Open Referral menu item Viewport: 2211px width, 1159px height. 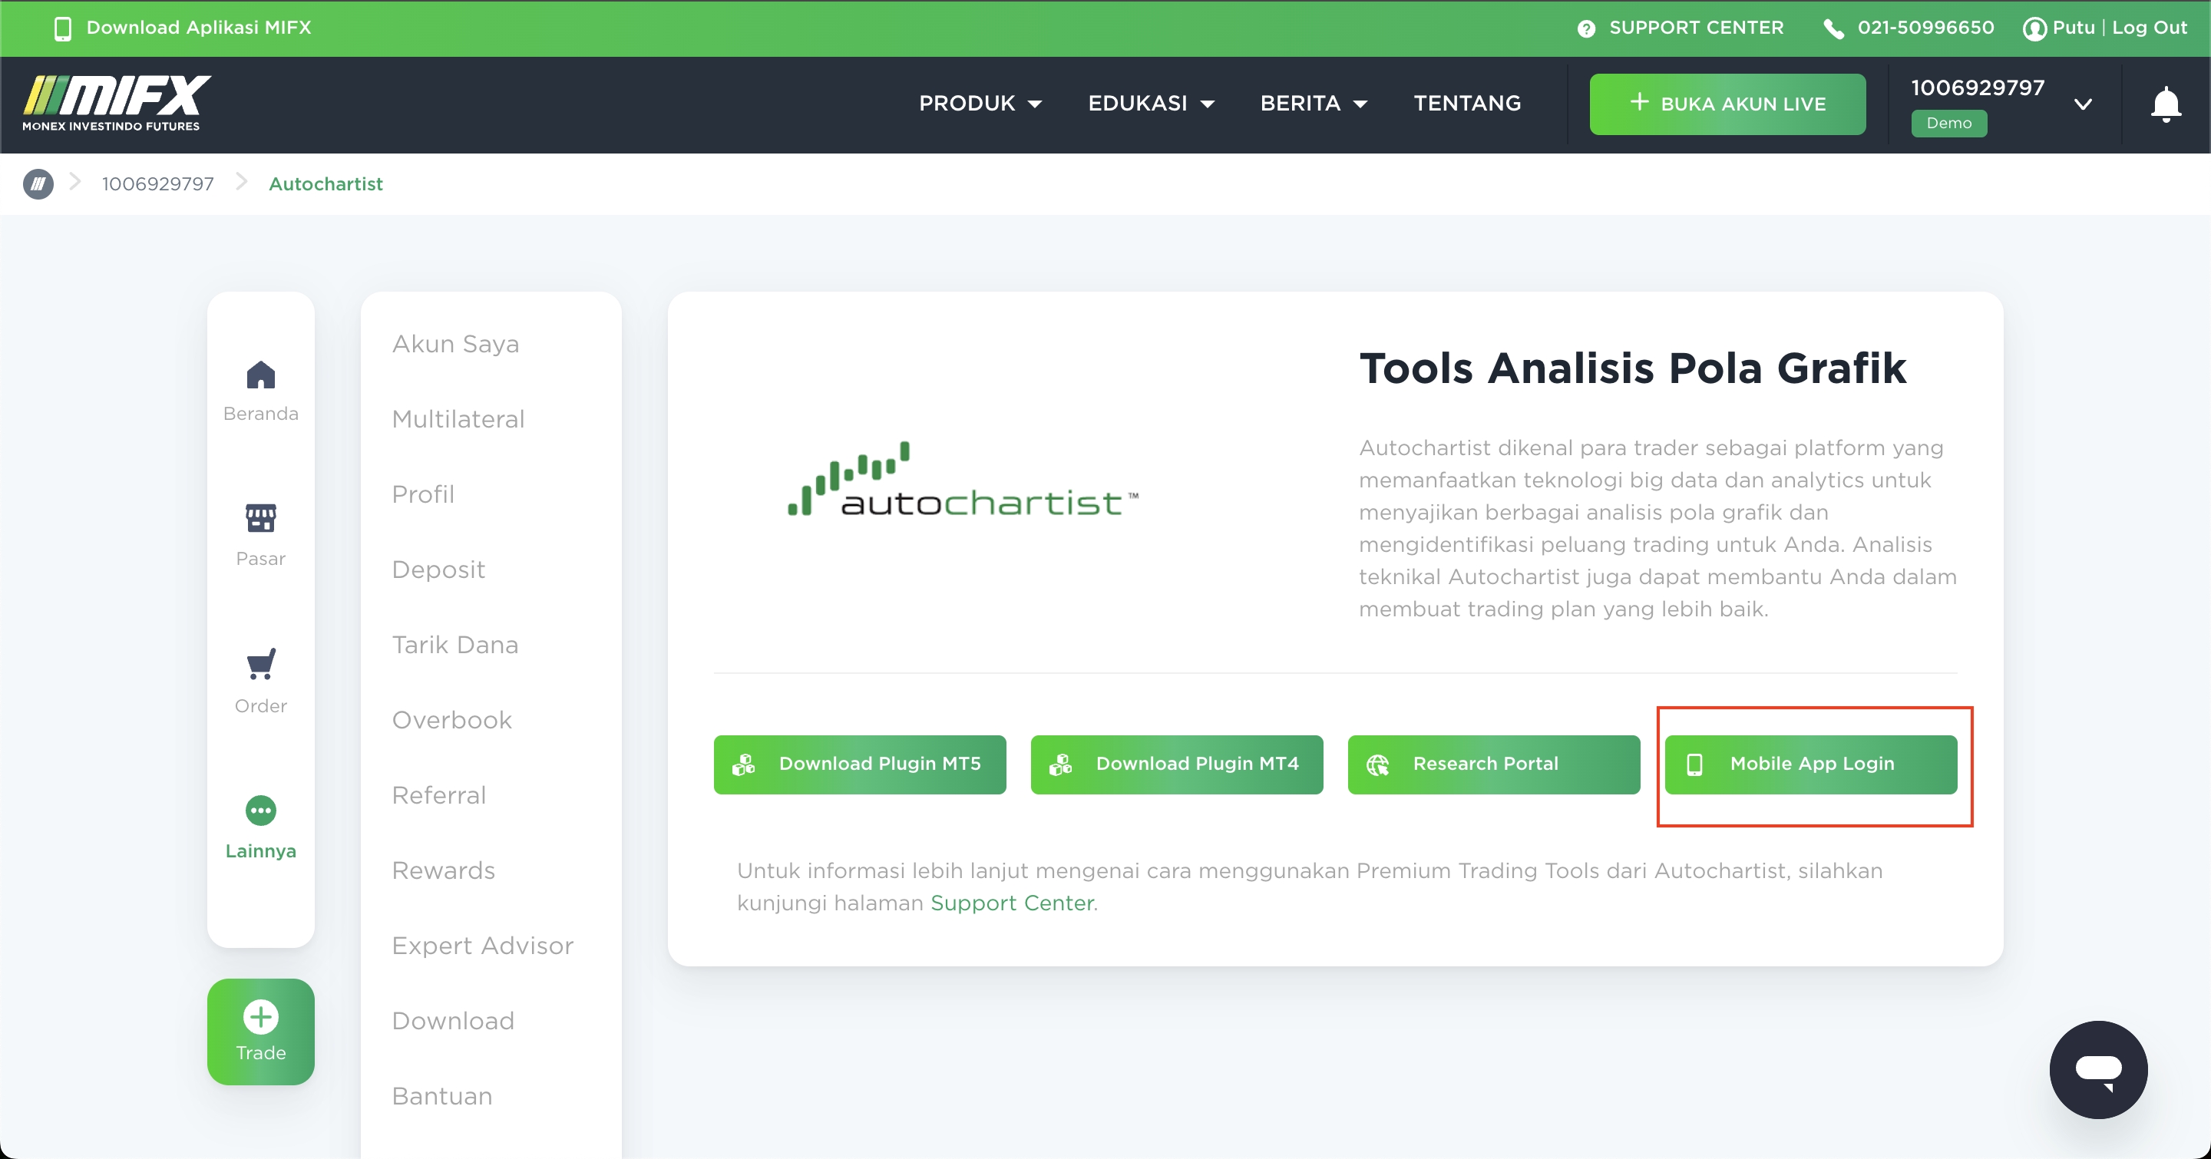point(439,795)
